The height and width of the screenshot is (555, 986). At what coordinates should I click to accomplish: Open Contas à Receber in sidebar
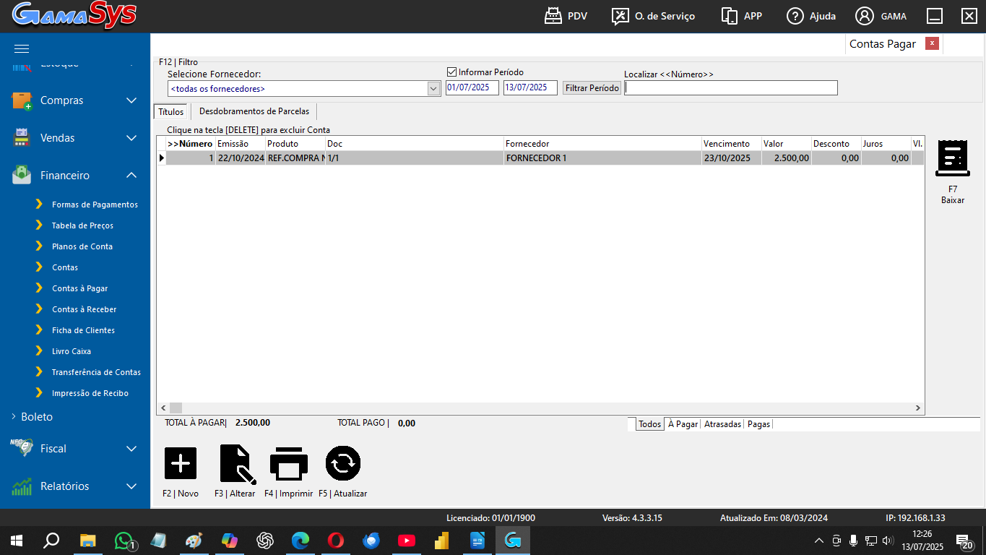pos(84,309)
